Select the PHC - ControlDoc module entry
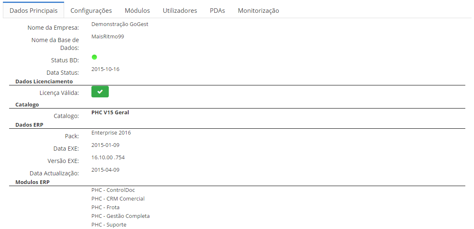 (x=113, y=190)
